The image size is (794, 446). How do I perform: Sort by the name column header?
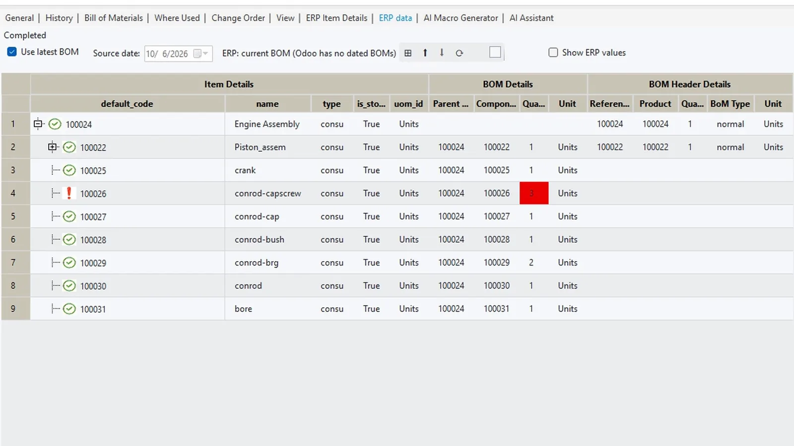[267, 104]
